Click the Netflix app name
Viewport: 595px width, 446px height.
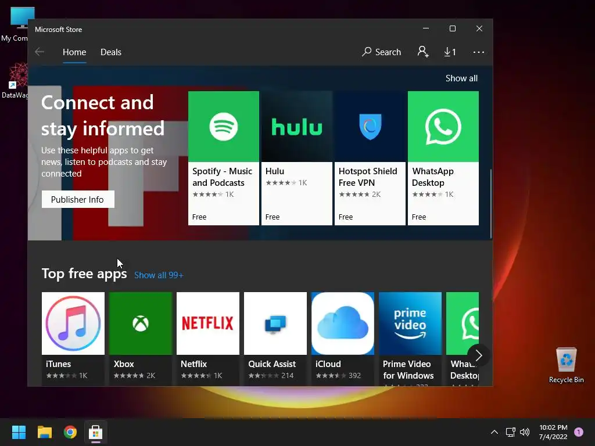click(193, 364)
